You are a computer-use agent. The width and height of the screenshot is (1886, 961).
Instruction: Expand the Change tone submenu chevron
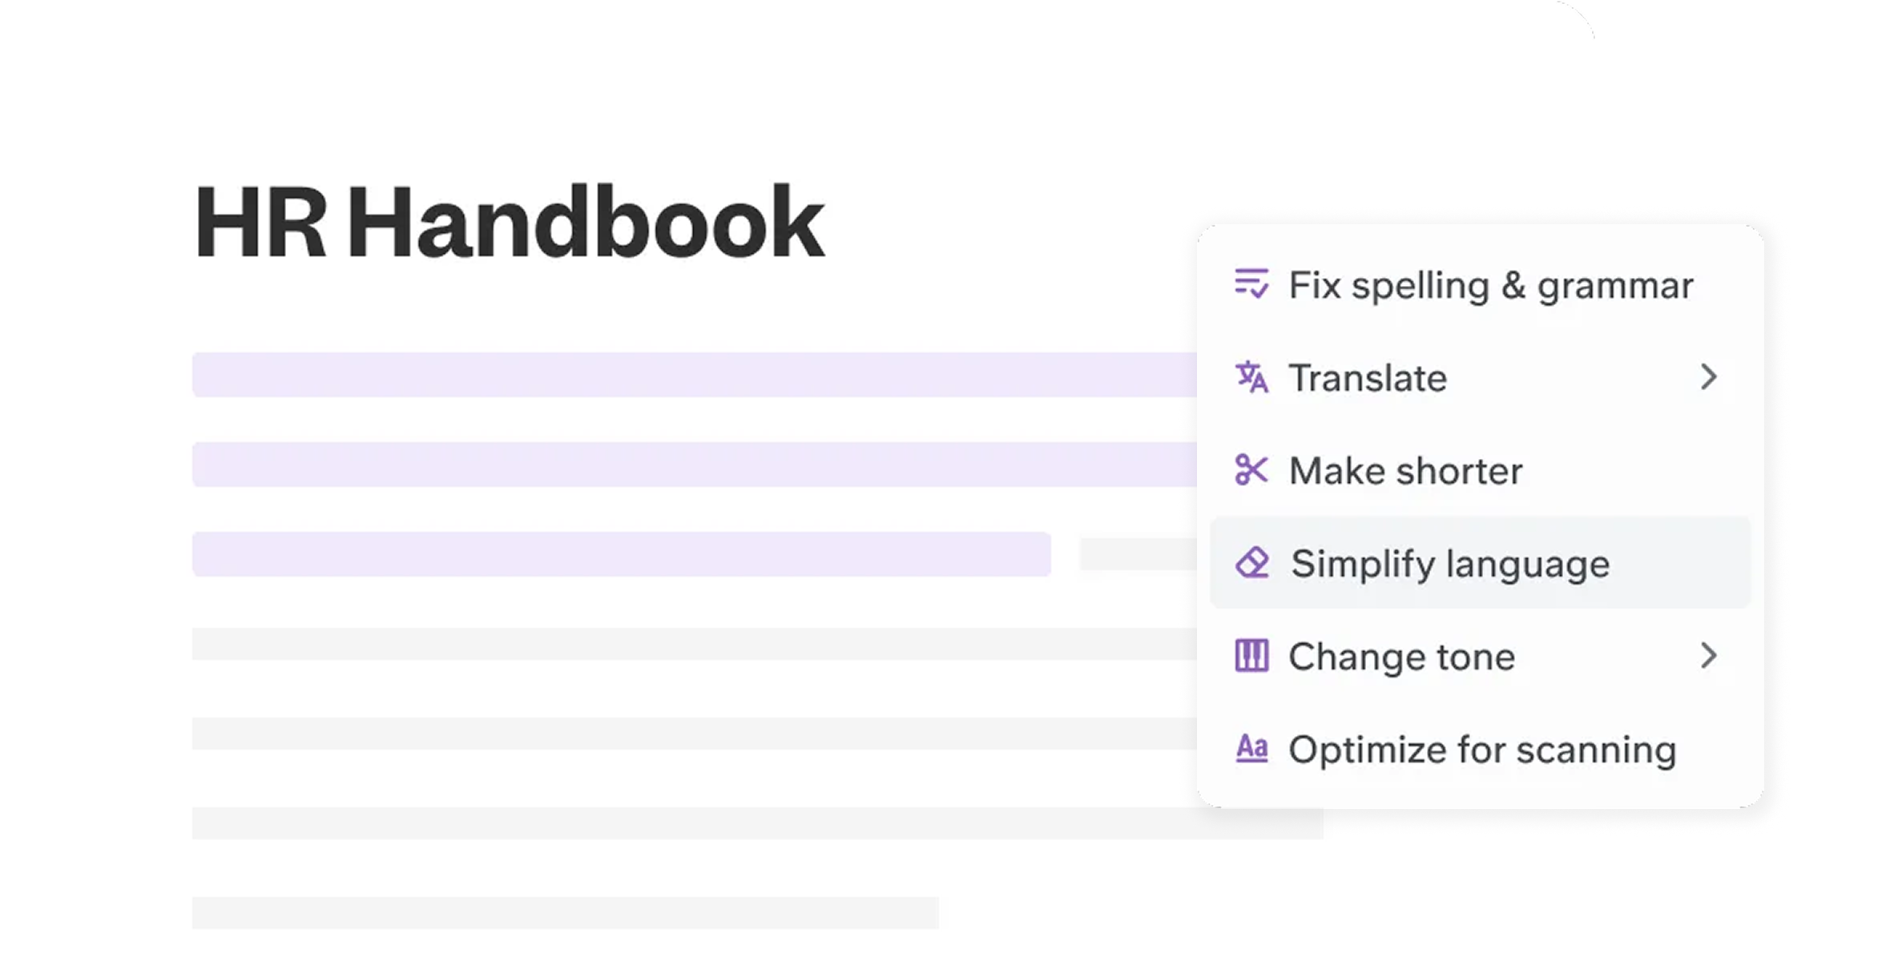coord(1708,656)
